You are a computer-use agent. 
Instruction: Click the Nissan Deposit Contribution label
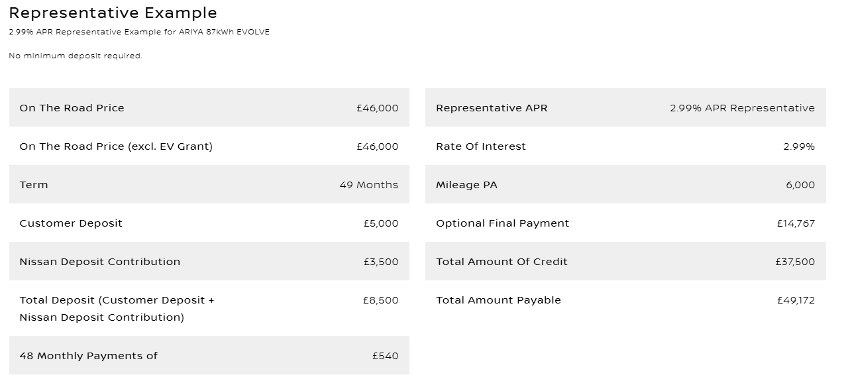[99, 262]
